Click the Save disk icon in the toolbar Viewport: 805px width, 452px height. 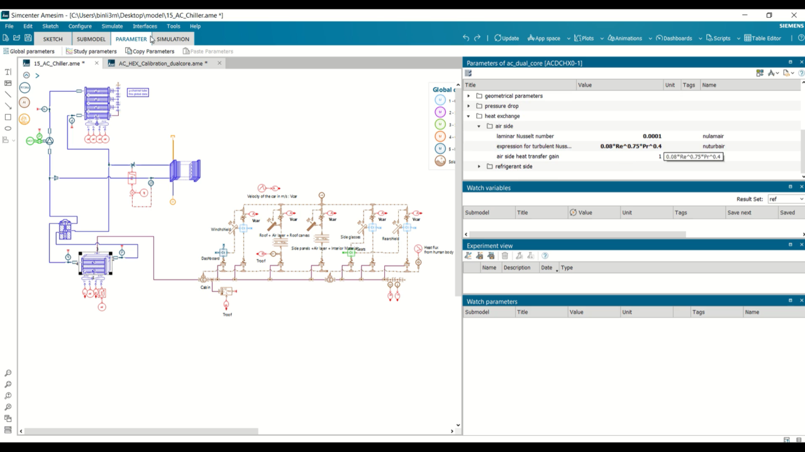pos(28,38)
